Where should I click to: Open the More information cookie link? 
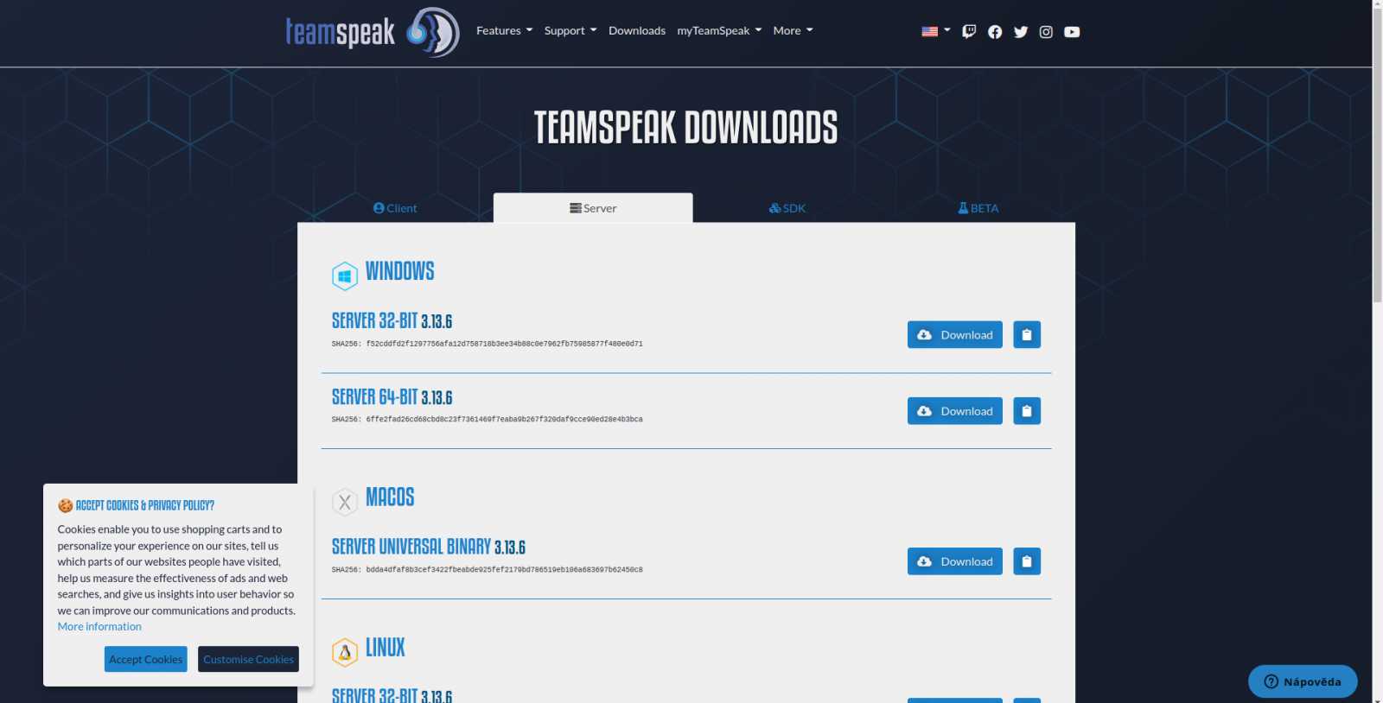[x=99, y=627]
